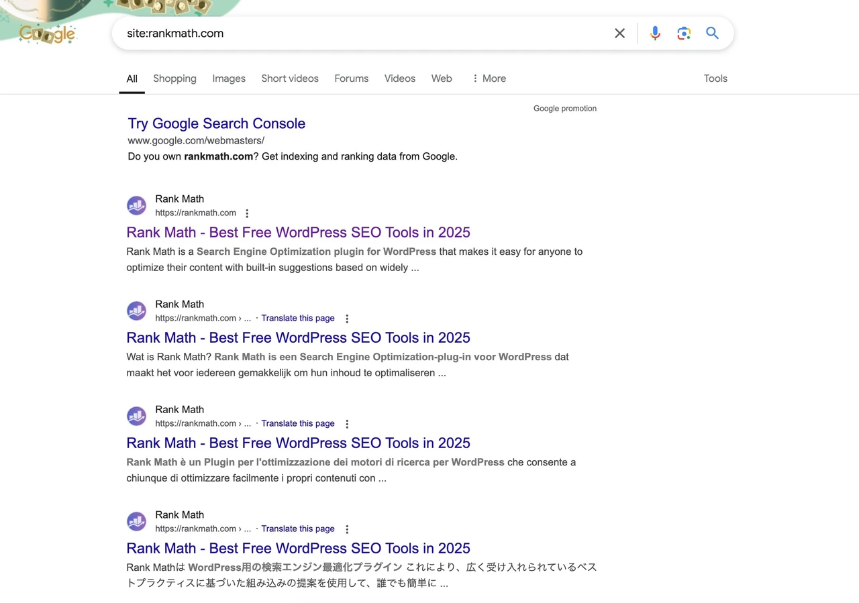Click Rank Math favicon of the Japanese result
Screen dimensions: 859x603
coord(136,521)
